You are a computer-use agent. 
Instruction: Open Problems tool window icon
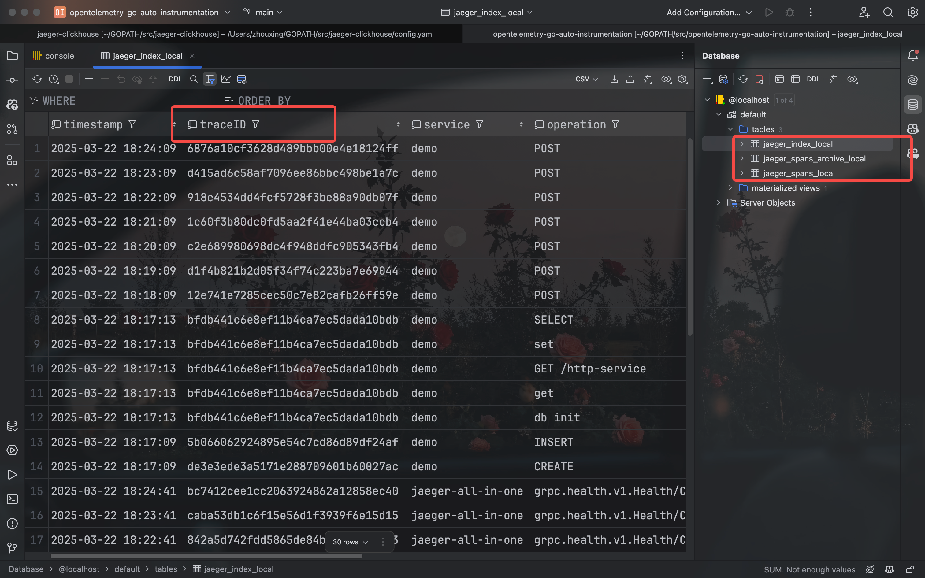point(12,523)
